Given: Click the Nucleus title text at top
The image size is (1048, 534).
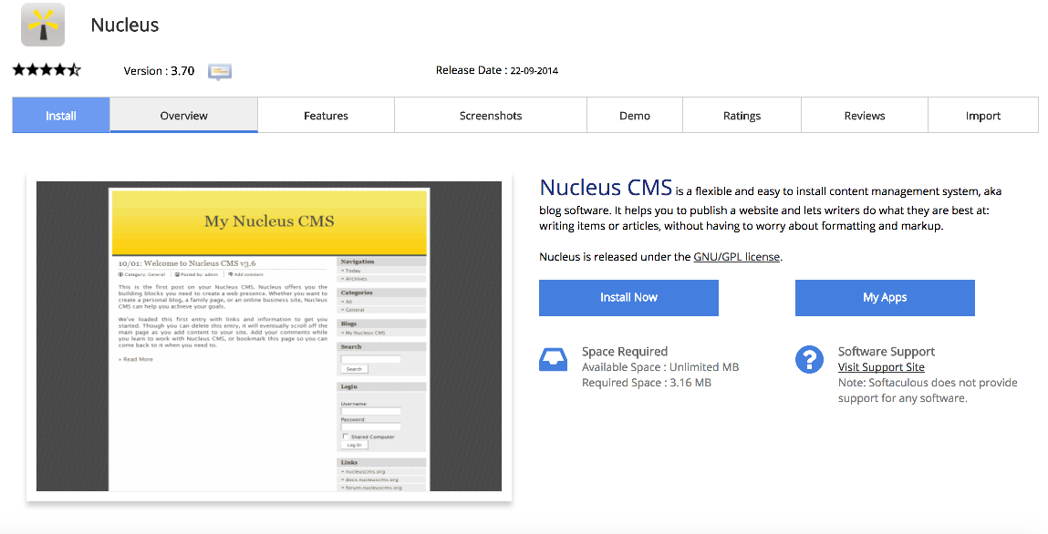Looking at the screenshot, I should [x=125, y=26].
